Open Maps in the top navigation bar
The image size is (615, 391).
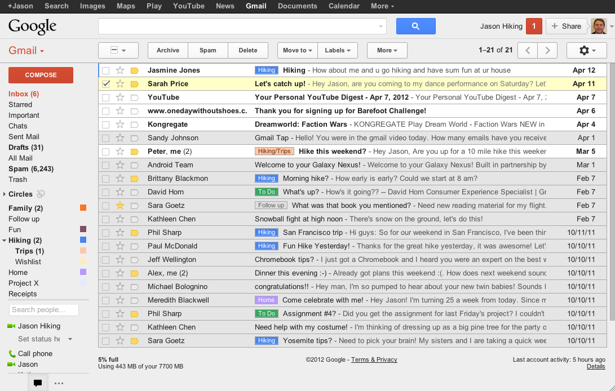126,6
